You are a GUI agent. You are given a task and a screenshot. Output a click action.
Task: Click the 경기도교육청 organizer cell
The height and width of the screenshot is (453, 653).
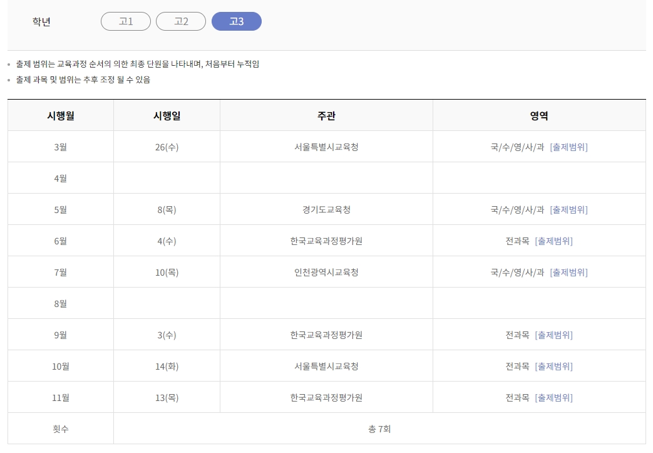326,209
